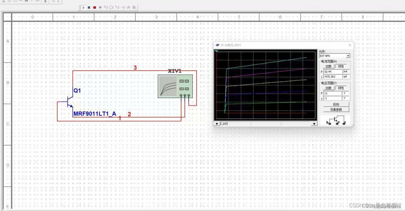
Task: Pause the simulation using the pause icon
Action: [x=89, y=8]
